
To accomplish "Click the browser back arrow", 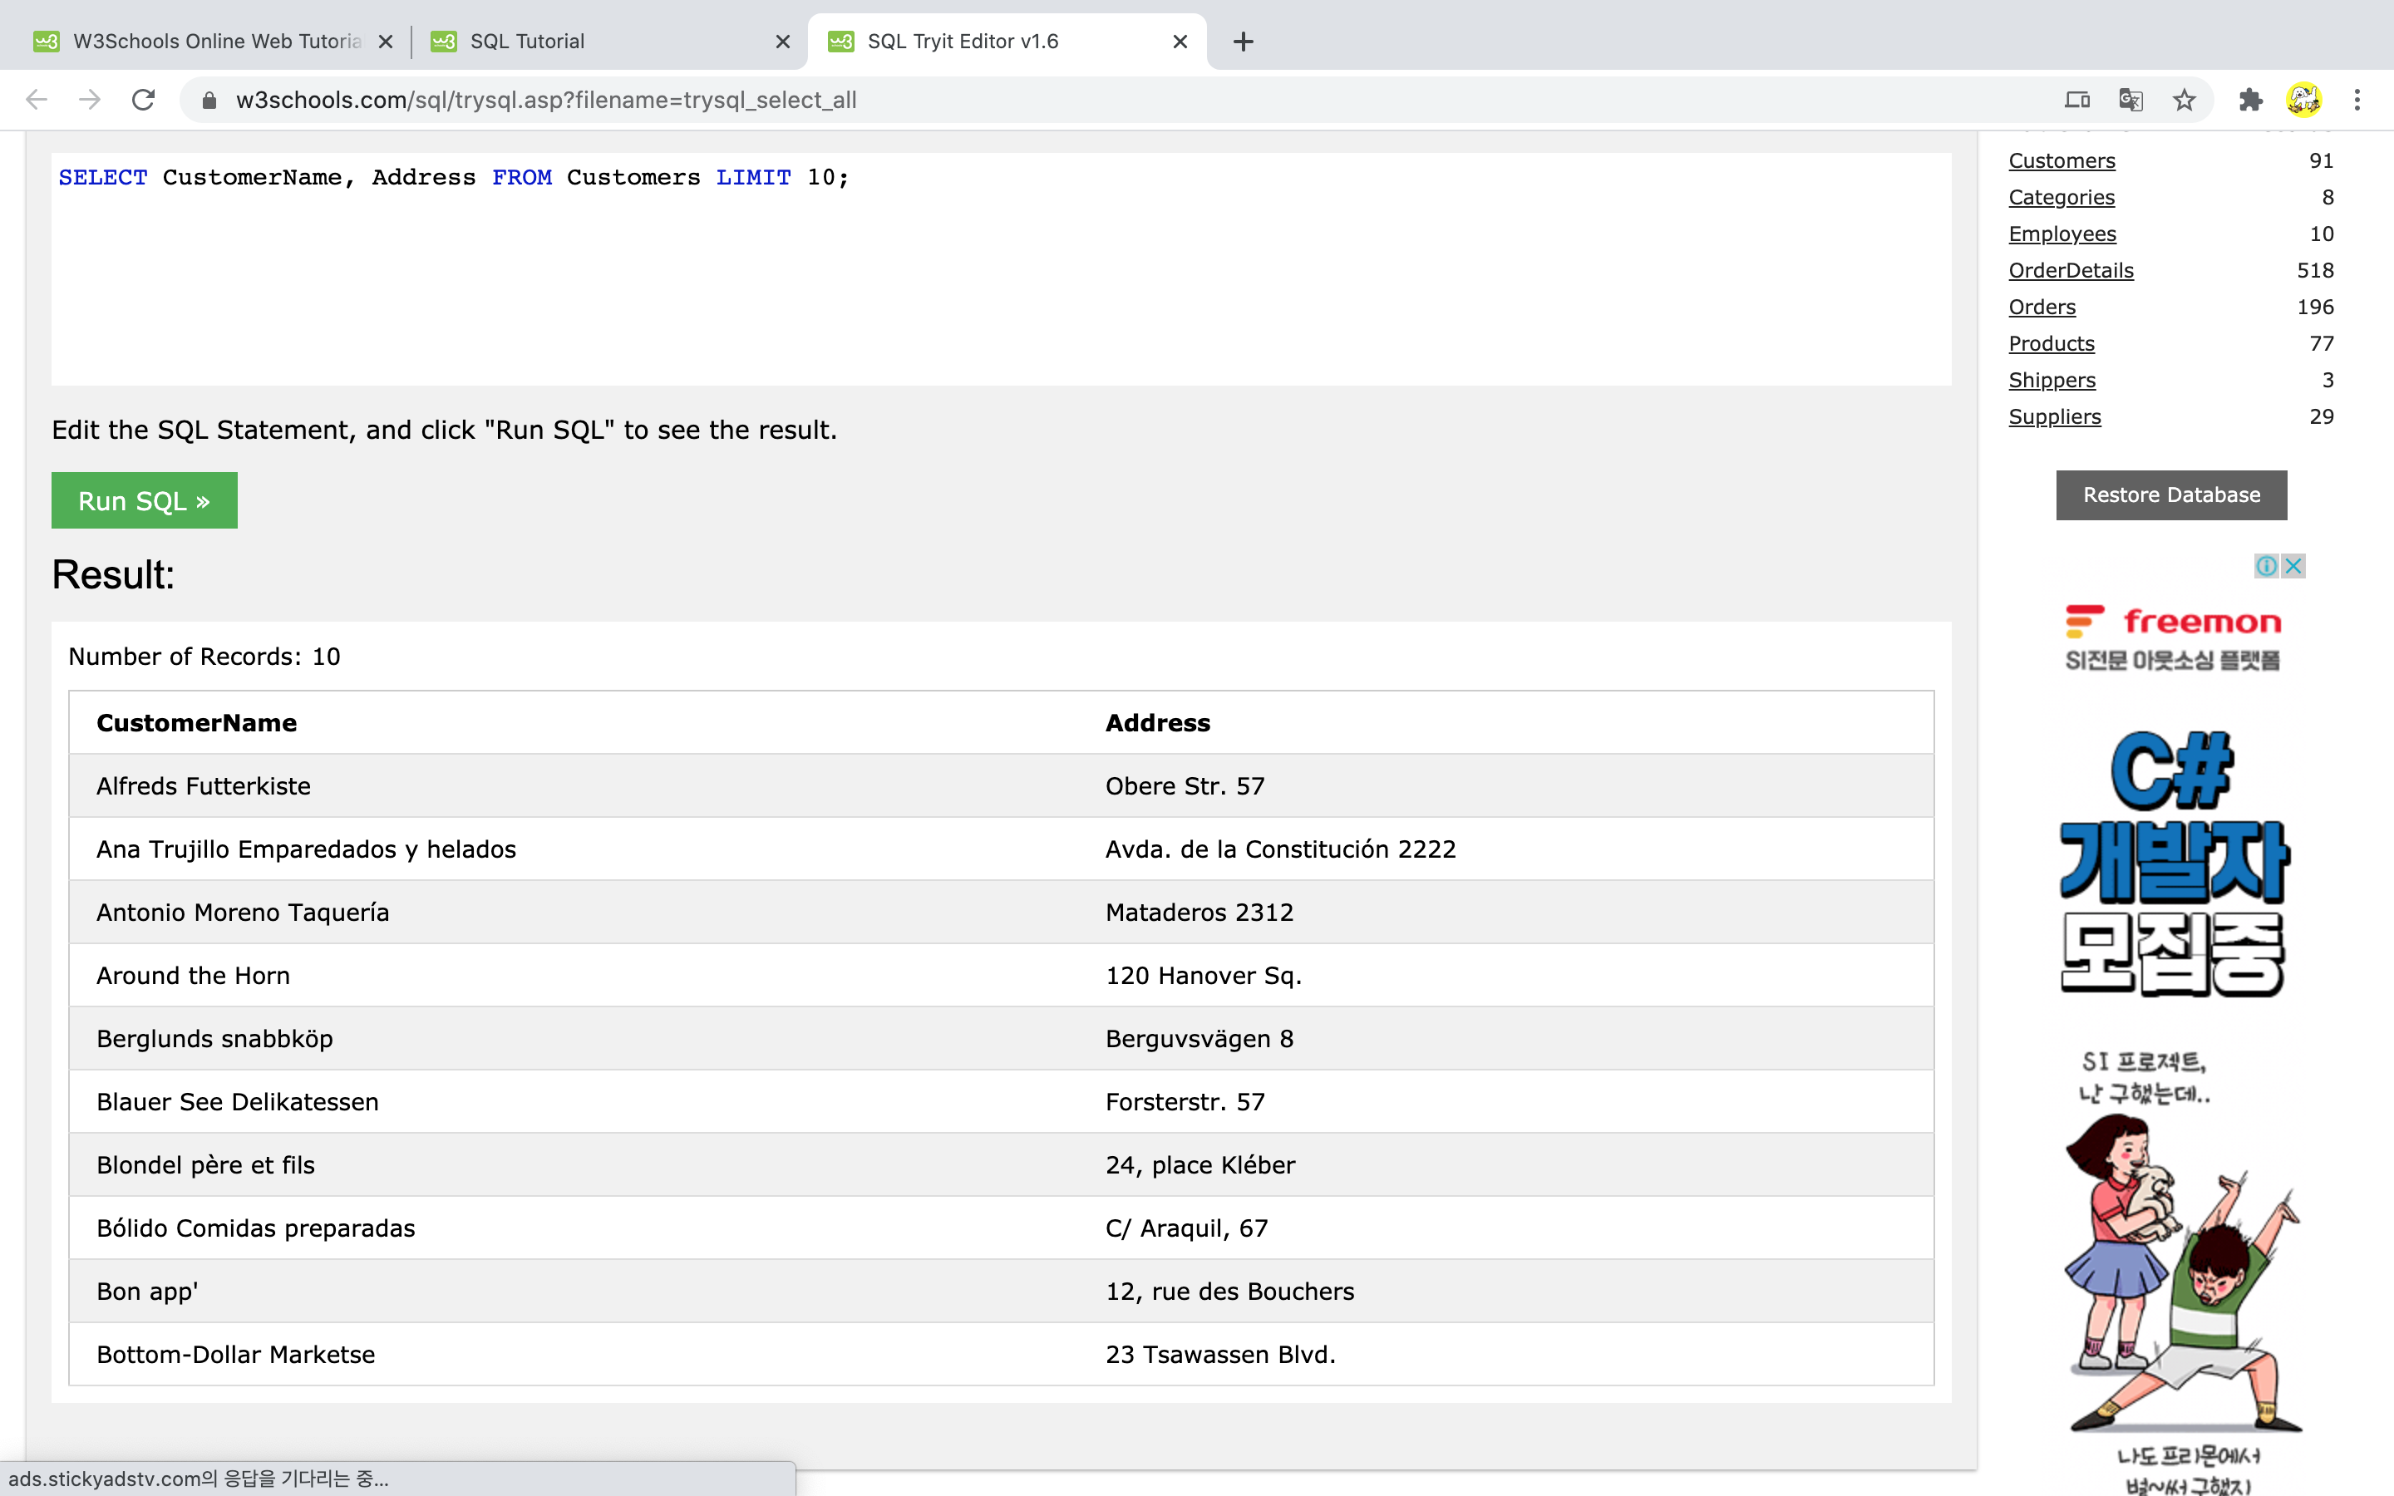I will click(x=37, y=100).
